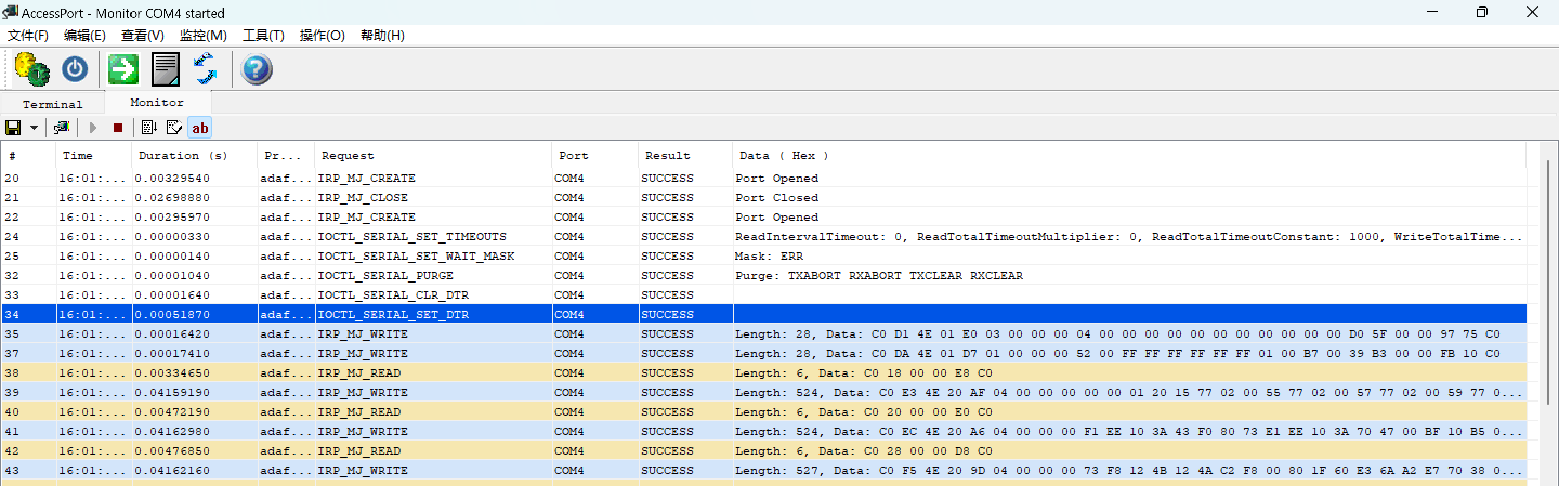This screenshot has width=1559, height=486.
Task: Select IOCTL_SERIAL_SET_TIMEOUTS request
Action: click(412, 237)
